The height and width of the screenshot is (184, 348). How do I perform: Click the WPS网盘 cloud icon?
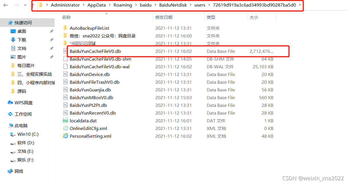click(x=10, y=103)
